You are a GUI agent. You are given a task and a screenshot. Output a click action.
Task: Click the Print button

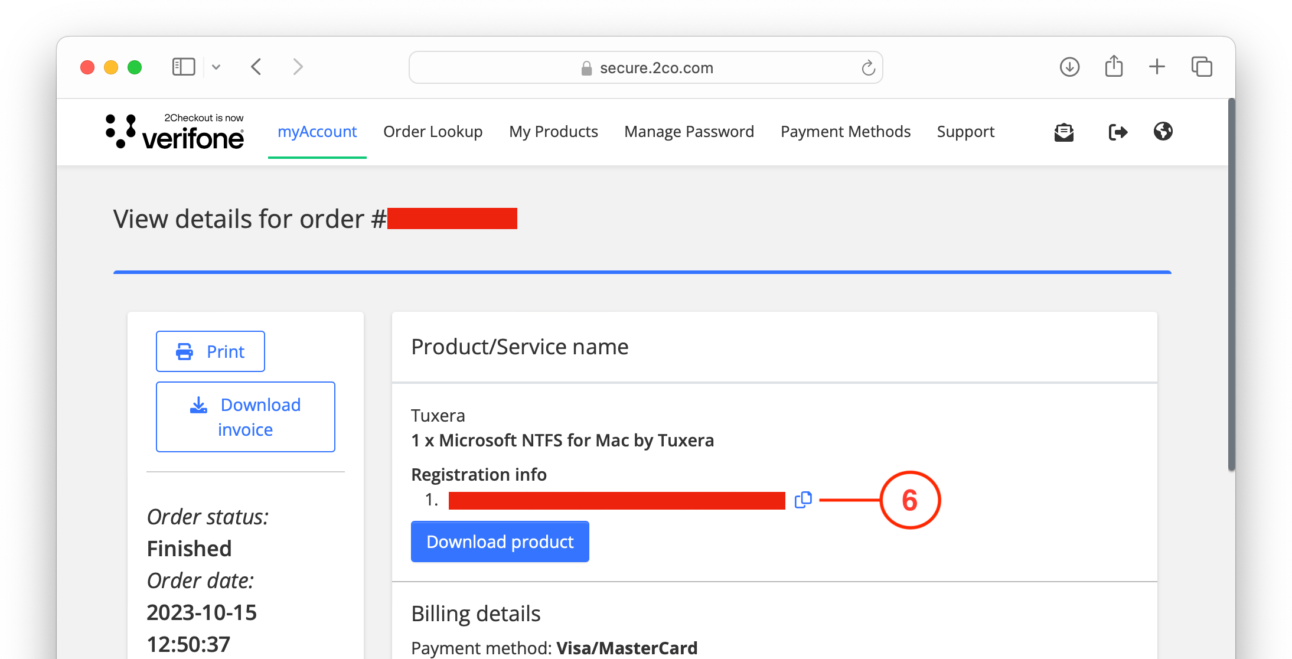pyautogui.click(x=210, y=351)
